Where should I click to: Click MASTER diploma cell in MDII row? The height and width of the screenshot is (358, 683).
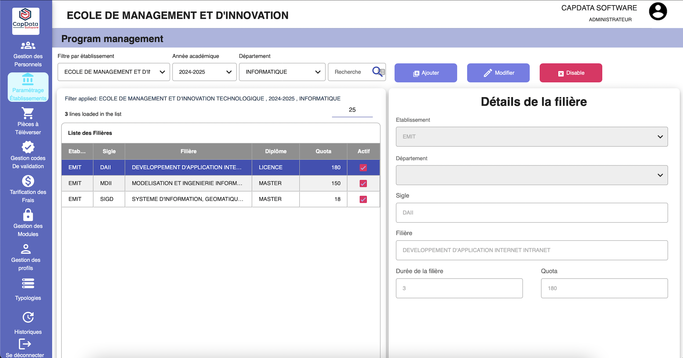pyautogui.click(x=276, y=183)
